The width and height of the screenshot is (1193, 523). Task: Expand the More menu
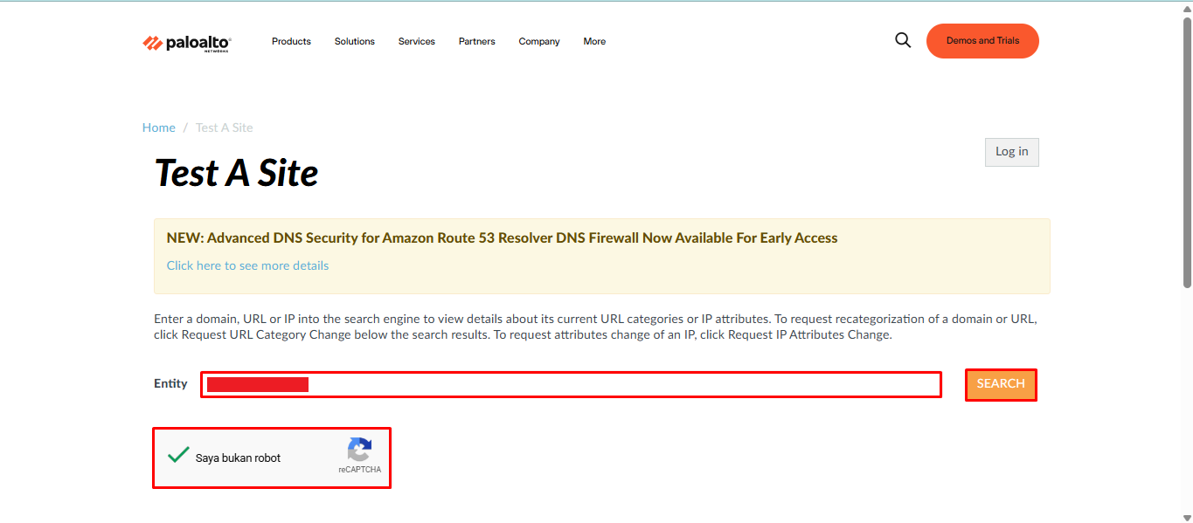pos(594,41)
